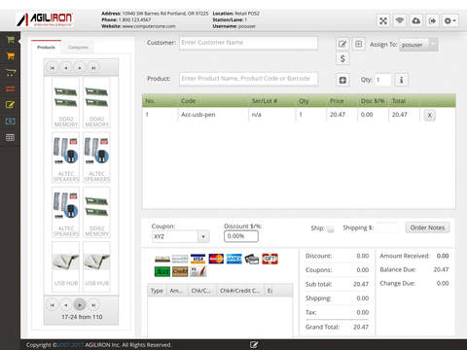Click the Agiliron logo

point(45,19)
